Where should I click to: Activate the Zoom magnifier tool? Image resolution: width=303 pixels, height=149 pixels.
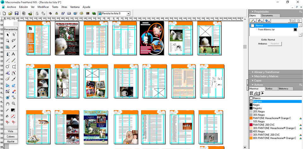coord(14,103)
